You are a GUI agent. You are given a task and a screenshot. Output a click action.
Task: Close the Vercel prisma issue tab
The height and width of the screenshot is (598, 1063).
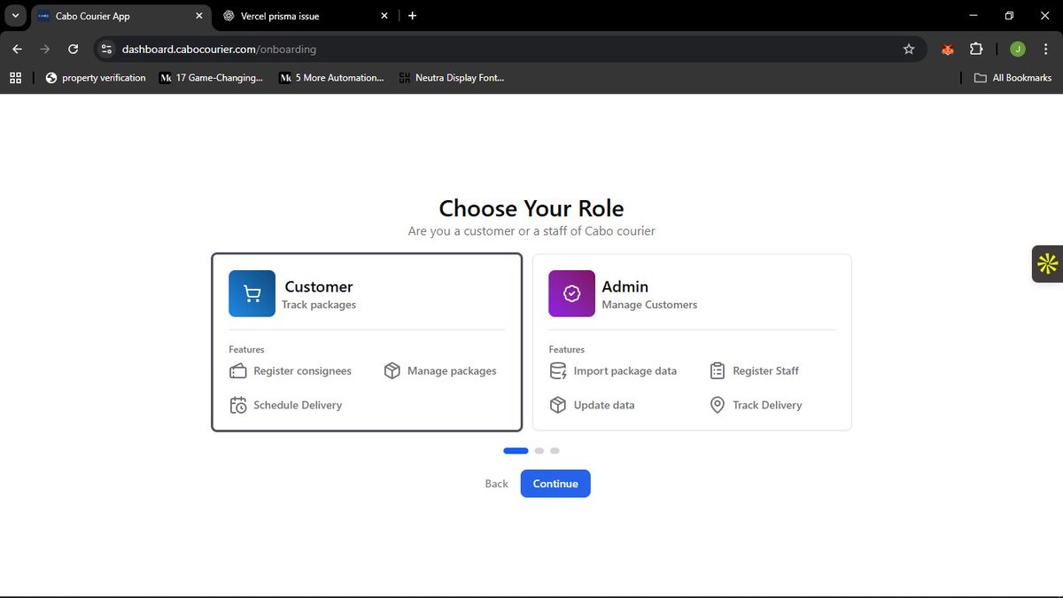pos(384,16)
